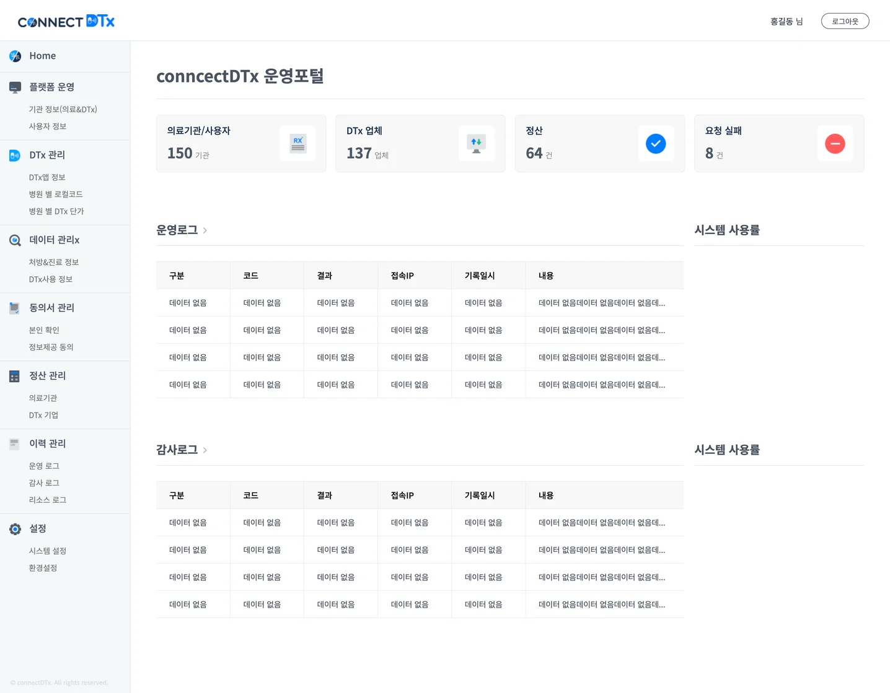
Task: Go to 사용자 정보 page
Action: [47, 126]
